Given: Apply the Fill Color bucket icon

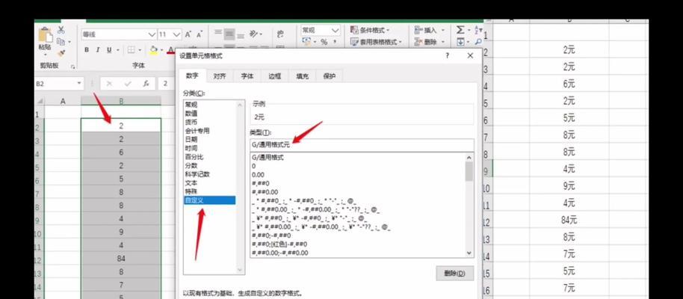Looking at the screenshot, I should pyautogui.click(x=153, y=49).
